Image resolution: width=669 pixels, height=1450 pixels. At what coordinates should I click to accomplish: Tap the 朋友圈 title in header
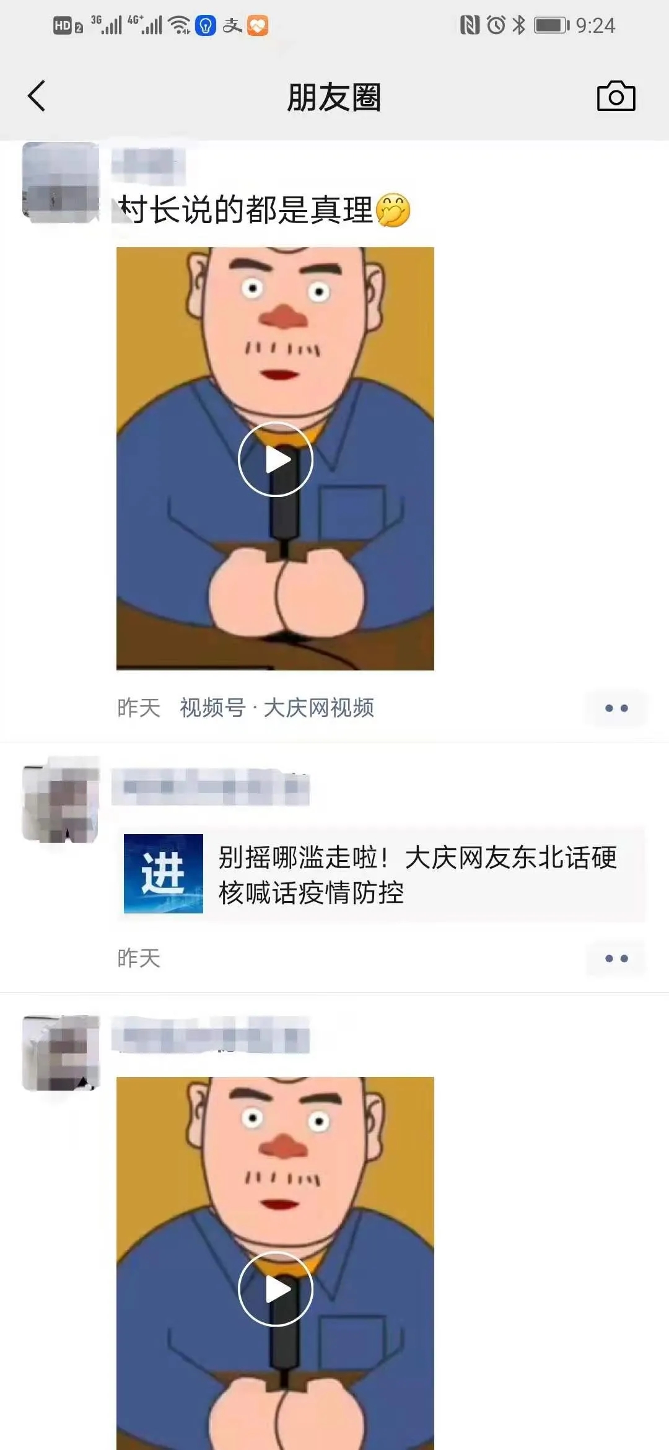pos(334,97)
